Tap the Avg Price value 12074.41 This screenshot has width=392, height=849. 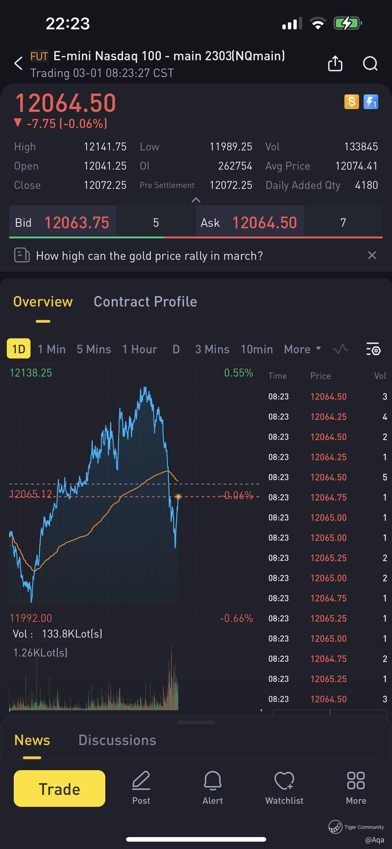pyautogui.click(x=357, y=166)
